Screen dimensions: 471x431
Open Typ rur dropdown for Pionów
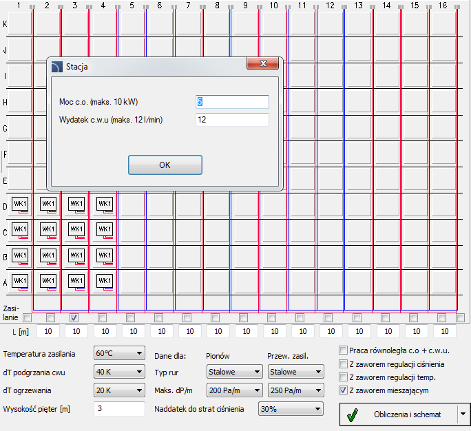[235, 372]
